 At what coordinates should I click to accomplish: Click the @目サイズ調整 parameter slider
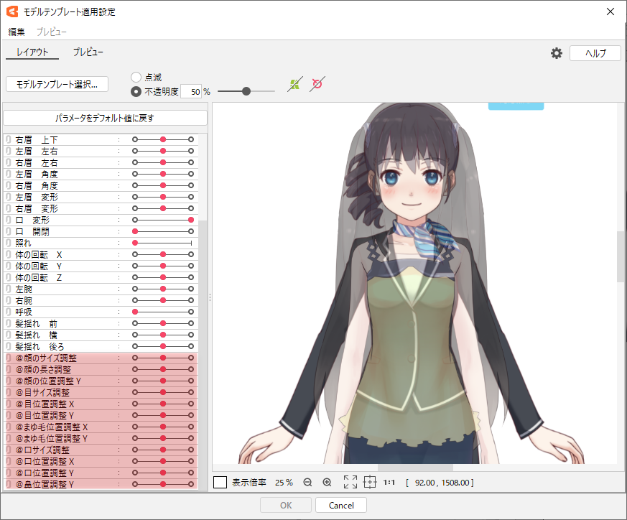[x=163, y=392]
